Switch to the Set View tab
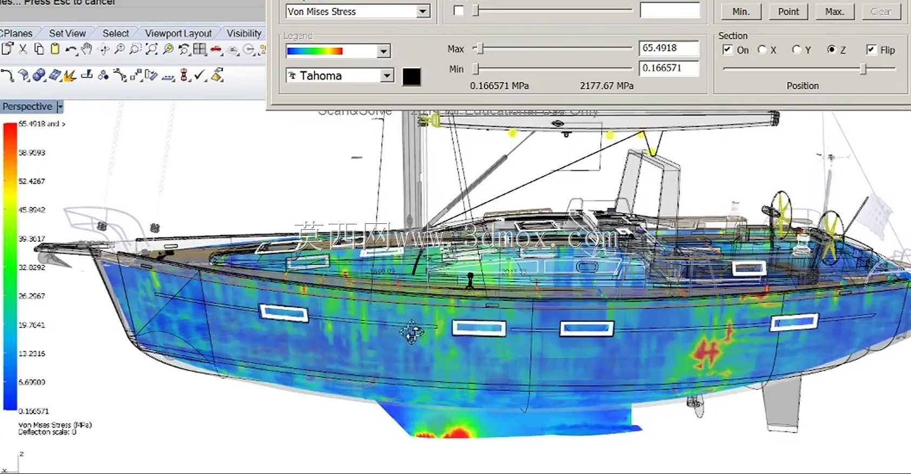 tap(68, 33)
